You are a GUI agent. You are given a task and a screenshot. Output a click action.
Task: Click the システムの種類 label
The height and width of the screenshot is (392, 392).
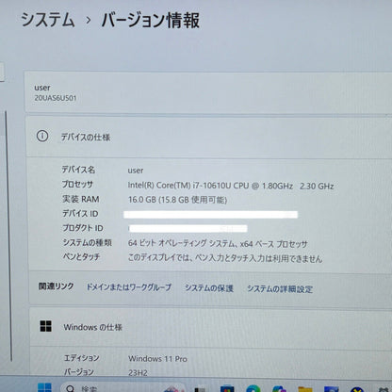[x=87, y=242]
